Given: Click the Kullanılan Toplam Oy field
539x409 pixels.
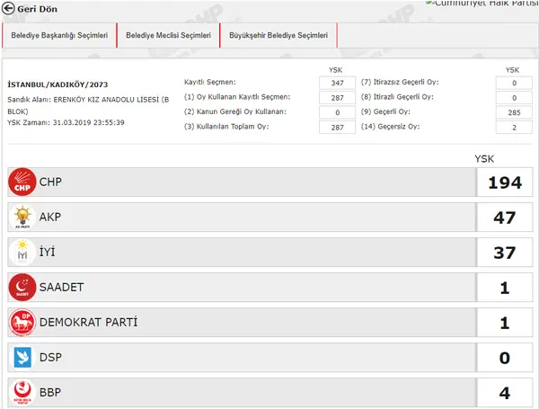Looking at the screenshot, I should click(338, 127).
